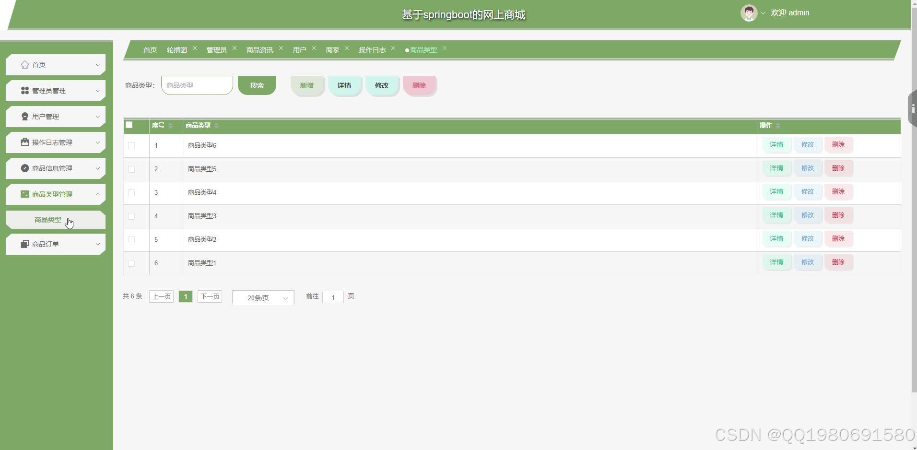
Task: Check the row for 商品类型5
Action: tap(131, 169)
